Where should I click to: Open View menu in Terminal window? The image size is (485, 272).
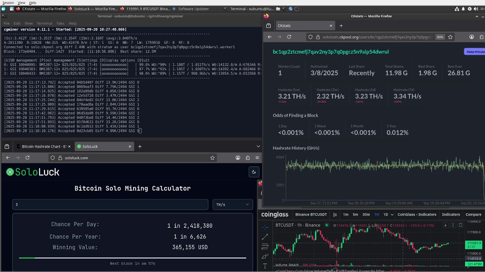(x=28, y=23)
